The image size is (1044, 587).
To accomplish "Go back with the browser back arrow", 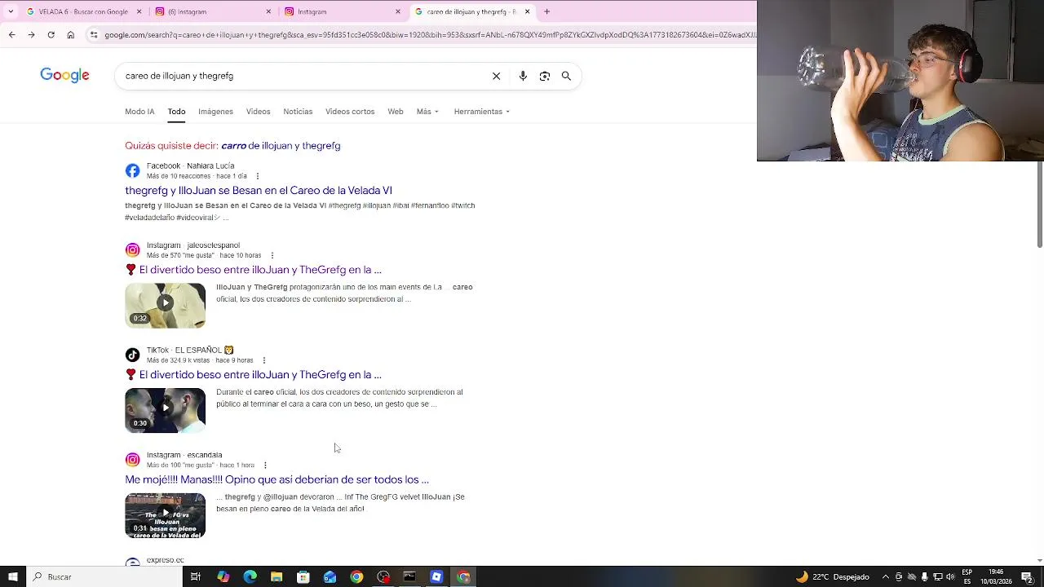I will (11, 34).
